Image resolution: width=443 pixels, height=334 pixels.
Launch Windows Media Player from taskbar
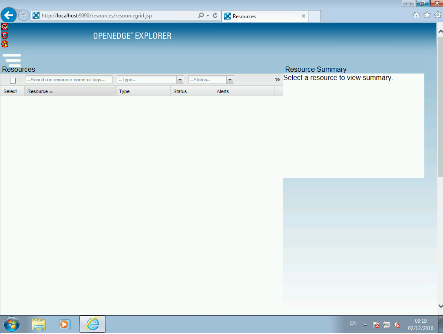65,324
